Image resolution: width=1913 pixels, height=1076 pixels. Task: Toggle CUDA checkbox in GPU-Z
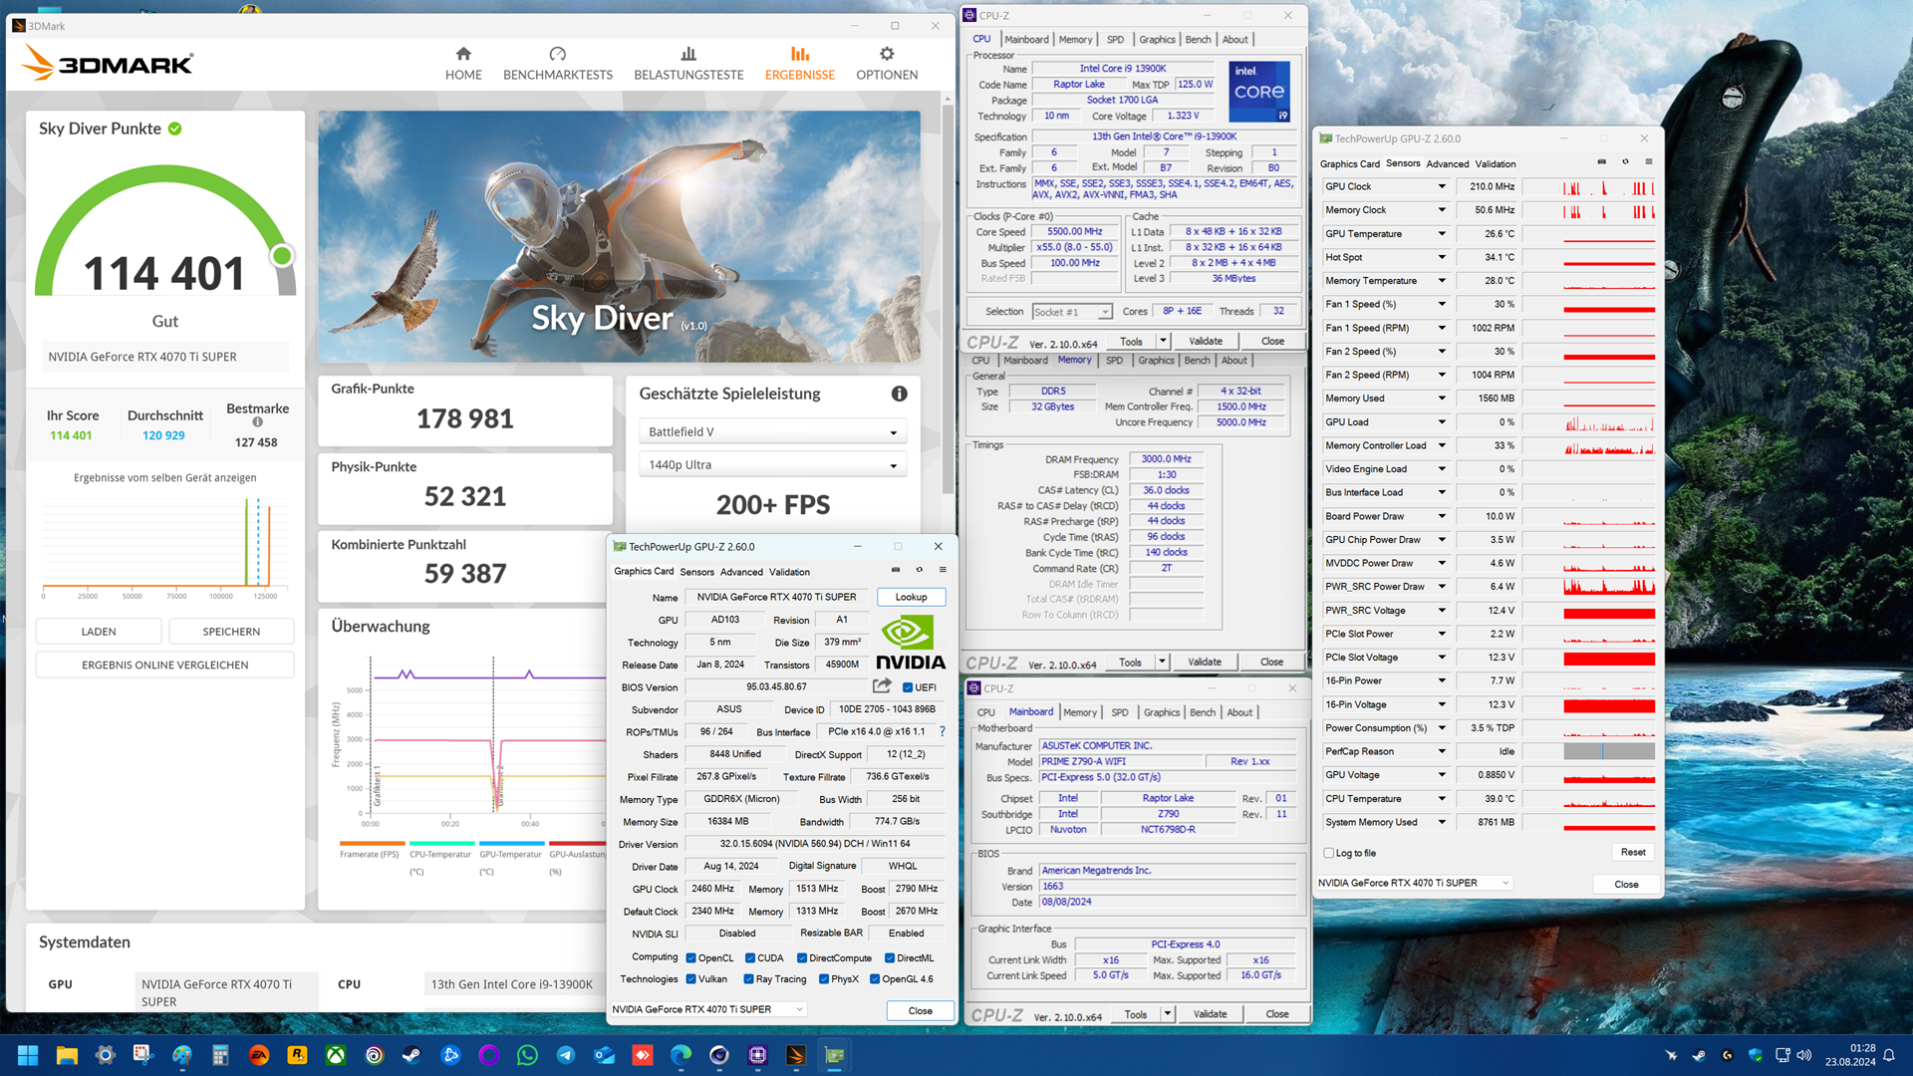[750, 958]
